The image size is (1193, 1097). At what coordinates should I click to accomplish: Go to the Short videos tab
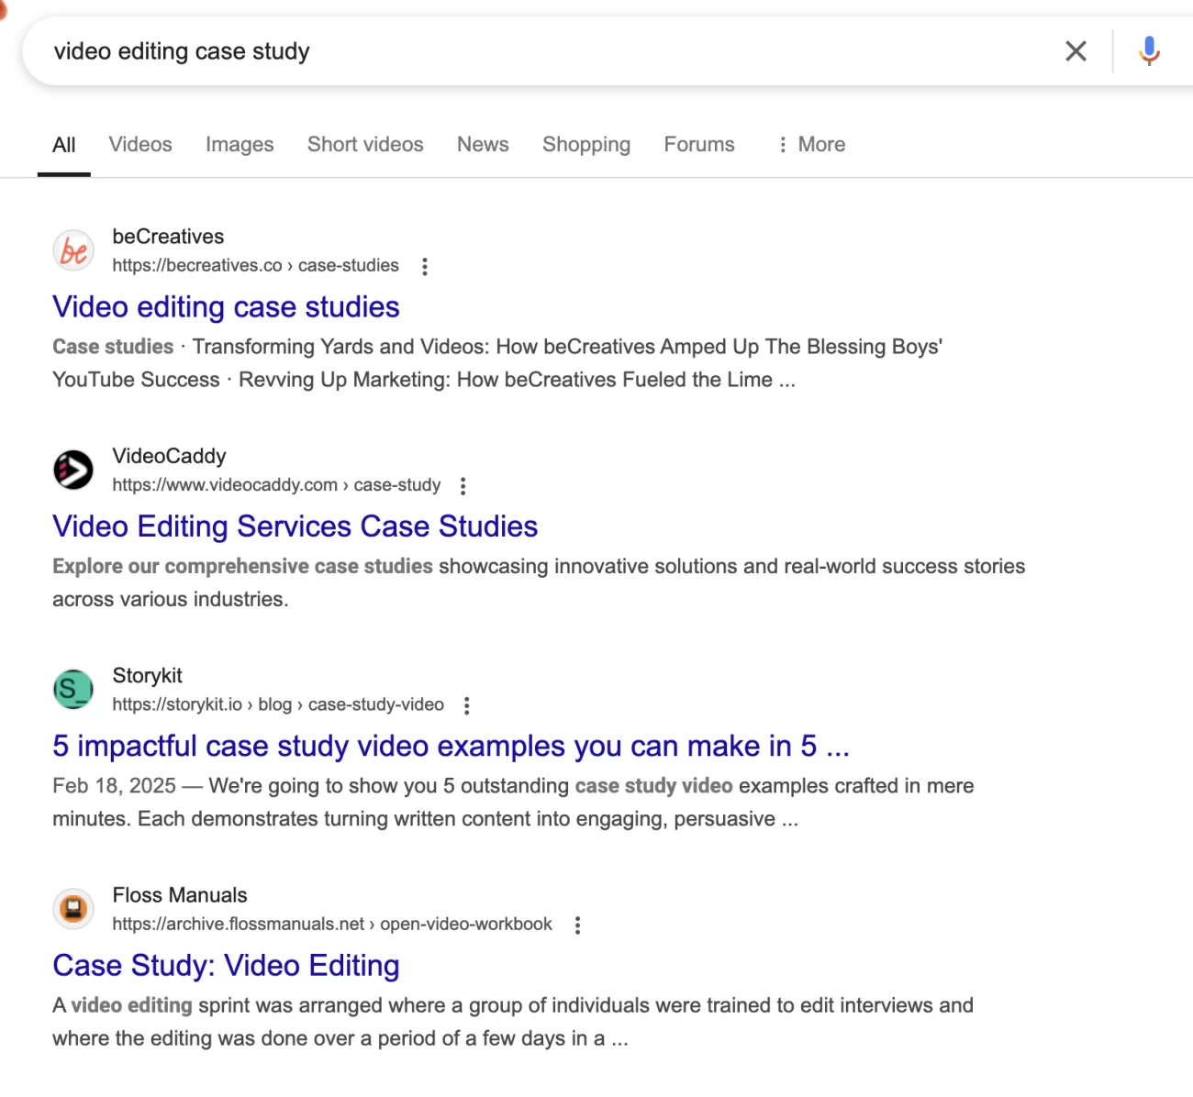point(365,145)
